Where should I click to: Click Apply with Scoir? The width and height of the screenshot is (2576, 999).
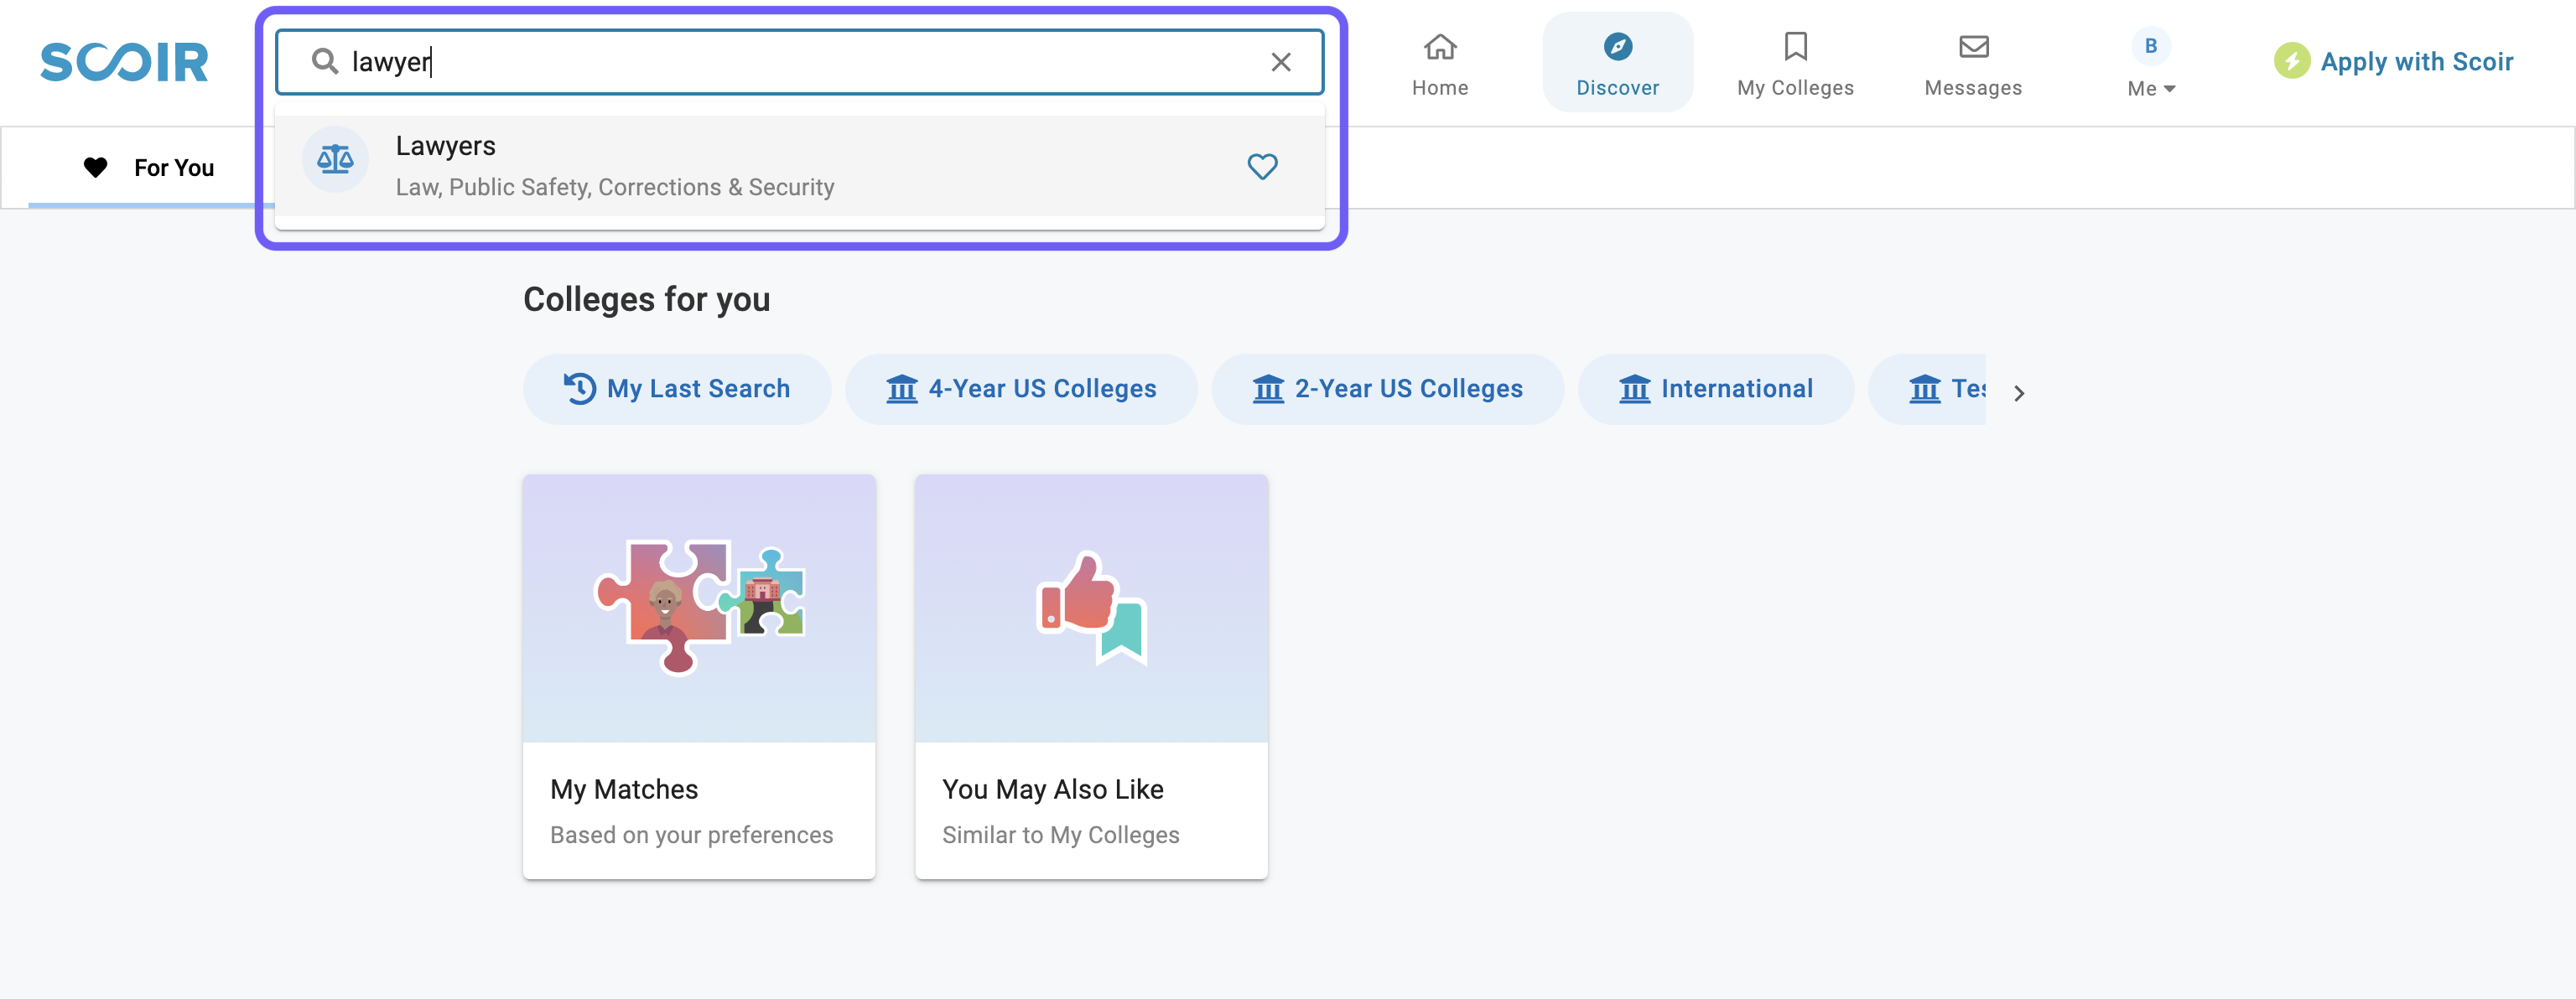click(x=2394, y=62)
